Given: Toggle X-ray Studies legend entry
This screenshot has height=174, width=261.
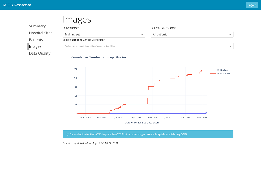Looking at the screenshot, I should 223,73.
